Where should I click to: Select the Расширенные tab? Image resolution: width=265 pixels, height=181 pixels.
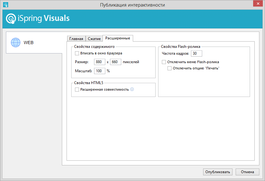117,38
